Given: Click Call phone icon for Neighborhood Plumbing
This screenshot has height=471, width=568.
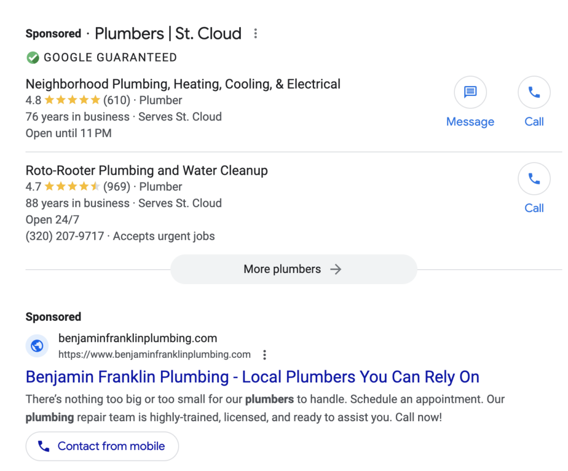Looking at the screenshot, I should pos(534,92).
